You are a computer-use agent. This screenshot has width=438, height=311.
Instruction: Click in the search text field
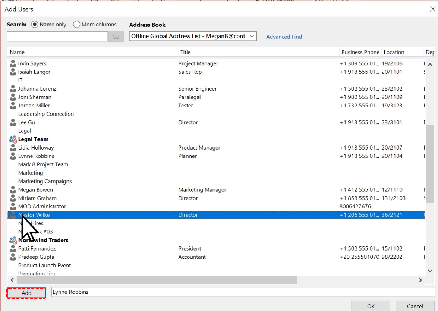click(57, 37)
